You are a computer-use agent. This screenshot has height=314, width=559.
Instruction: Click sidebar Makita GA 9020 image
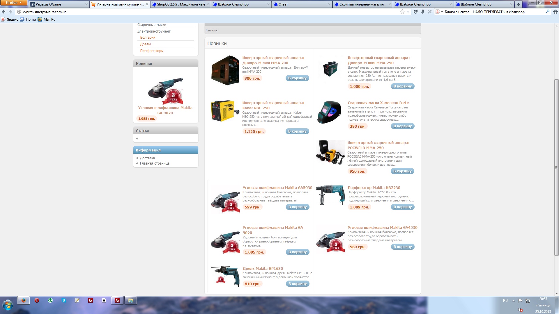pyautogui.click(x=166, y=91)
